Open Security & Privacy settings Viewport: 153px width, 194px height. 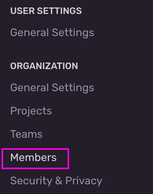pyautogui.click(x=56, y=181)
